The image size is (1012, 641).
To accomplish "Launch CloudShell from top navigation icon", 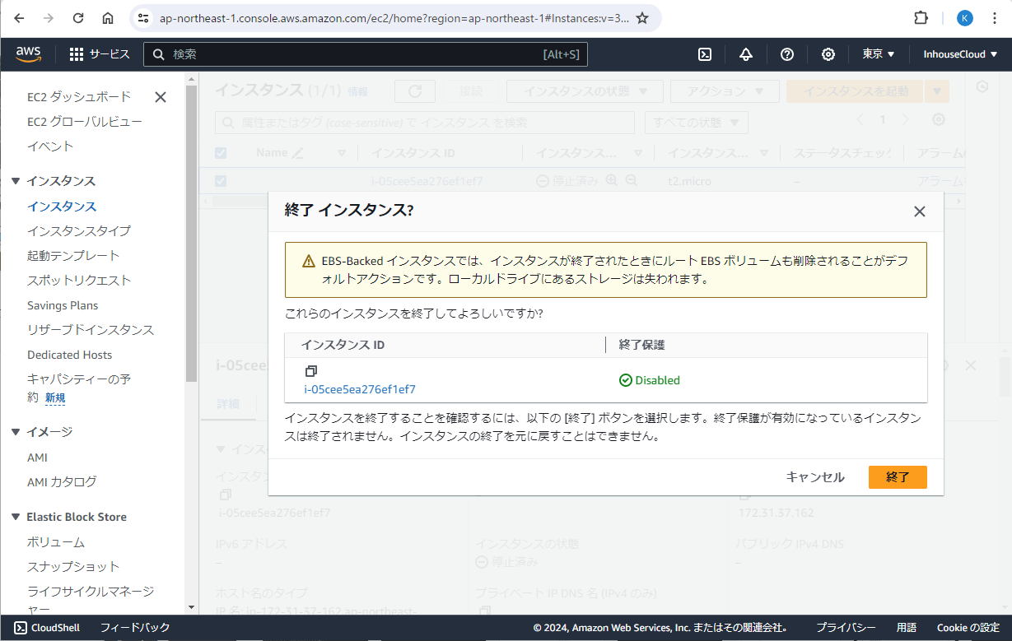I will tap(705, 54).
